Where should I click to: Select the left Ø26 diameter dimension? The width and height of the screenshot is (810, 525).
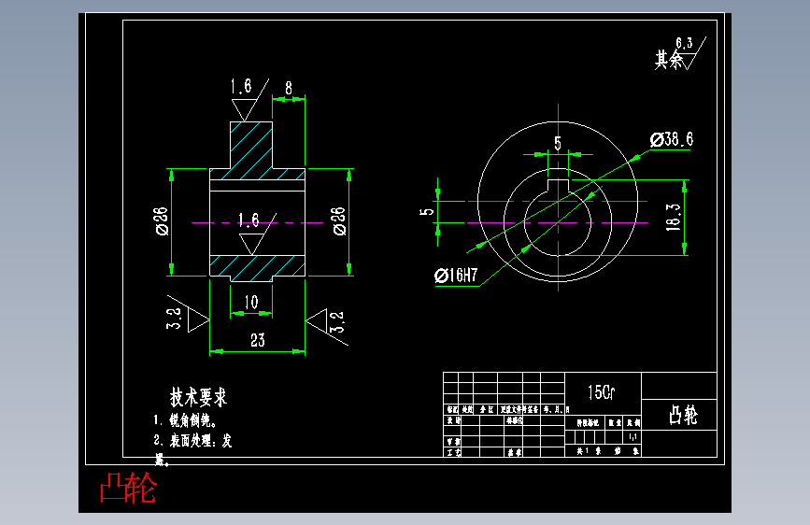click(x=162, y=221)
